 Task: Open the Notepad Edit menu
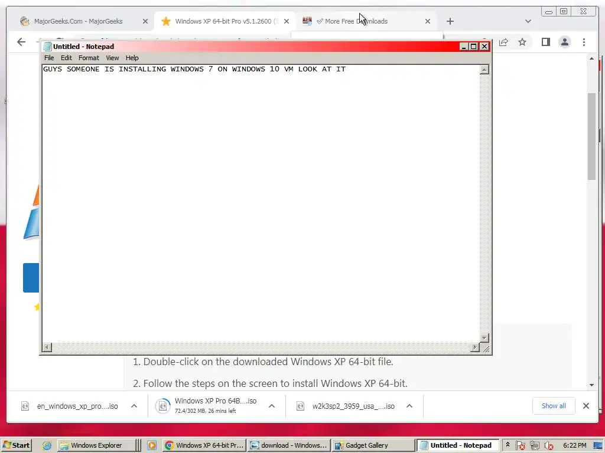point(66,58)
